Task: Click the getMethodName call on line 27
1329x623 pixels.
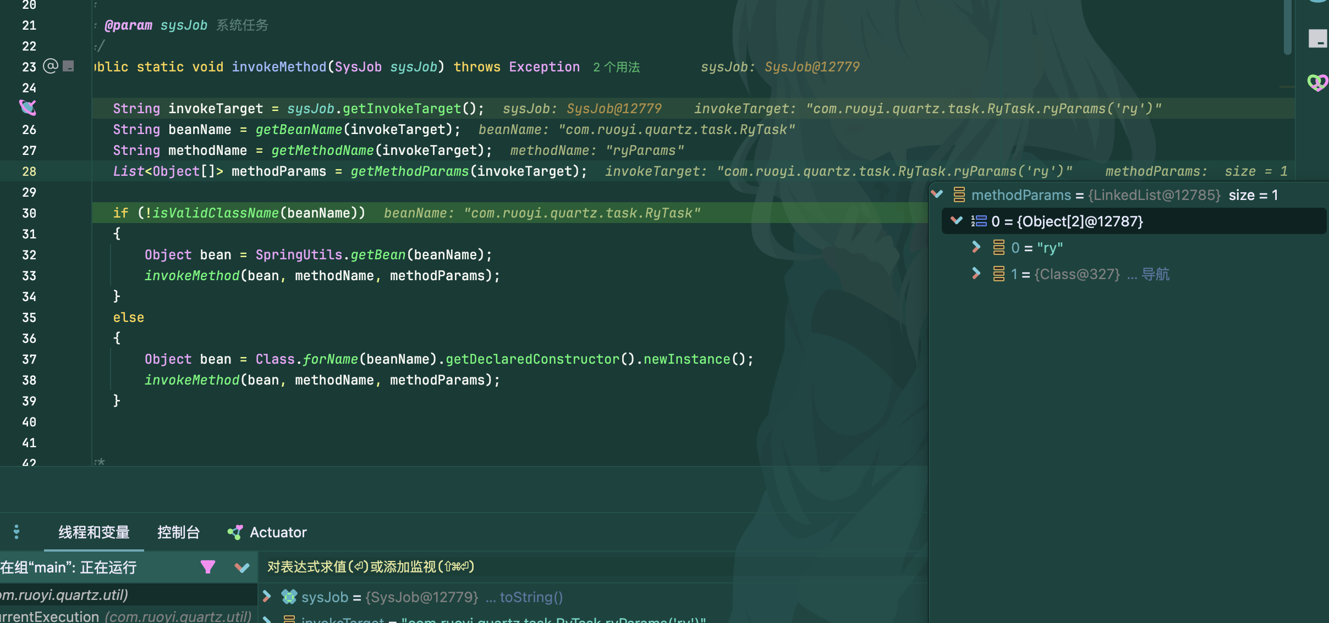Action: coord(322,151)
